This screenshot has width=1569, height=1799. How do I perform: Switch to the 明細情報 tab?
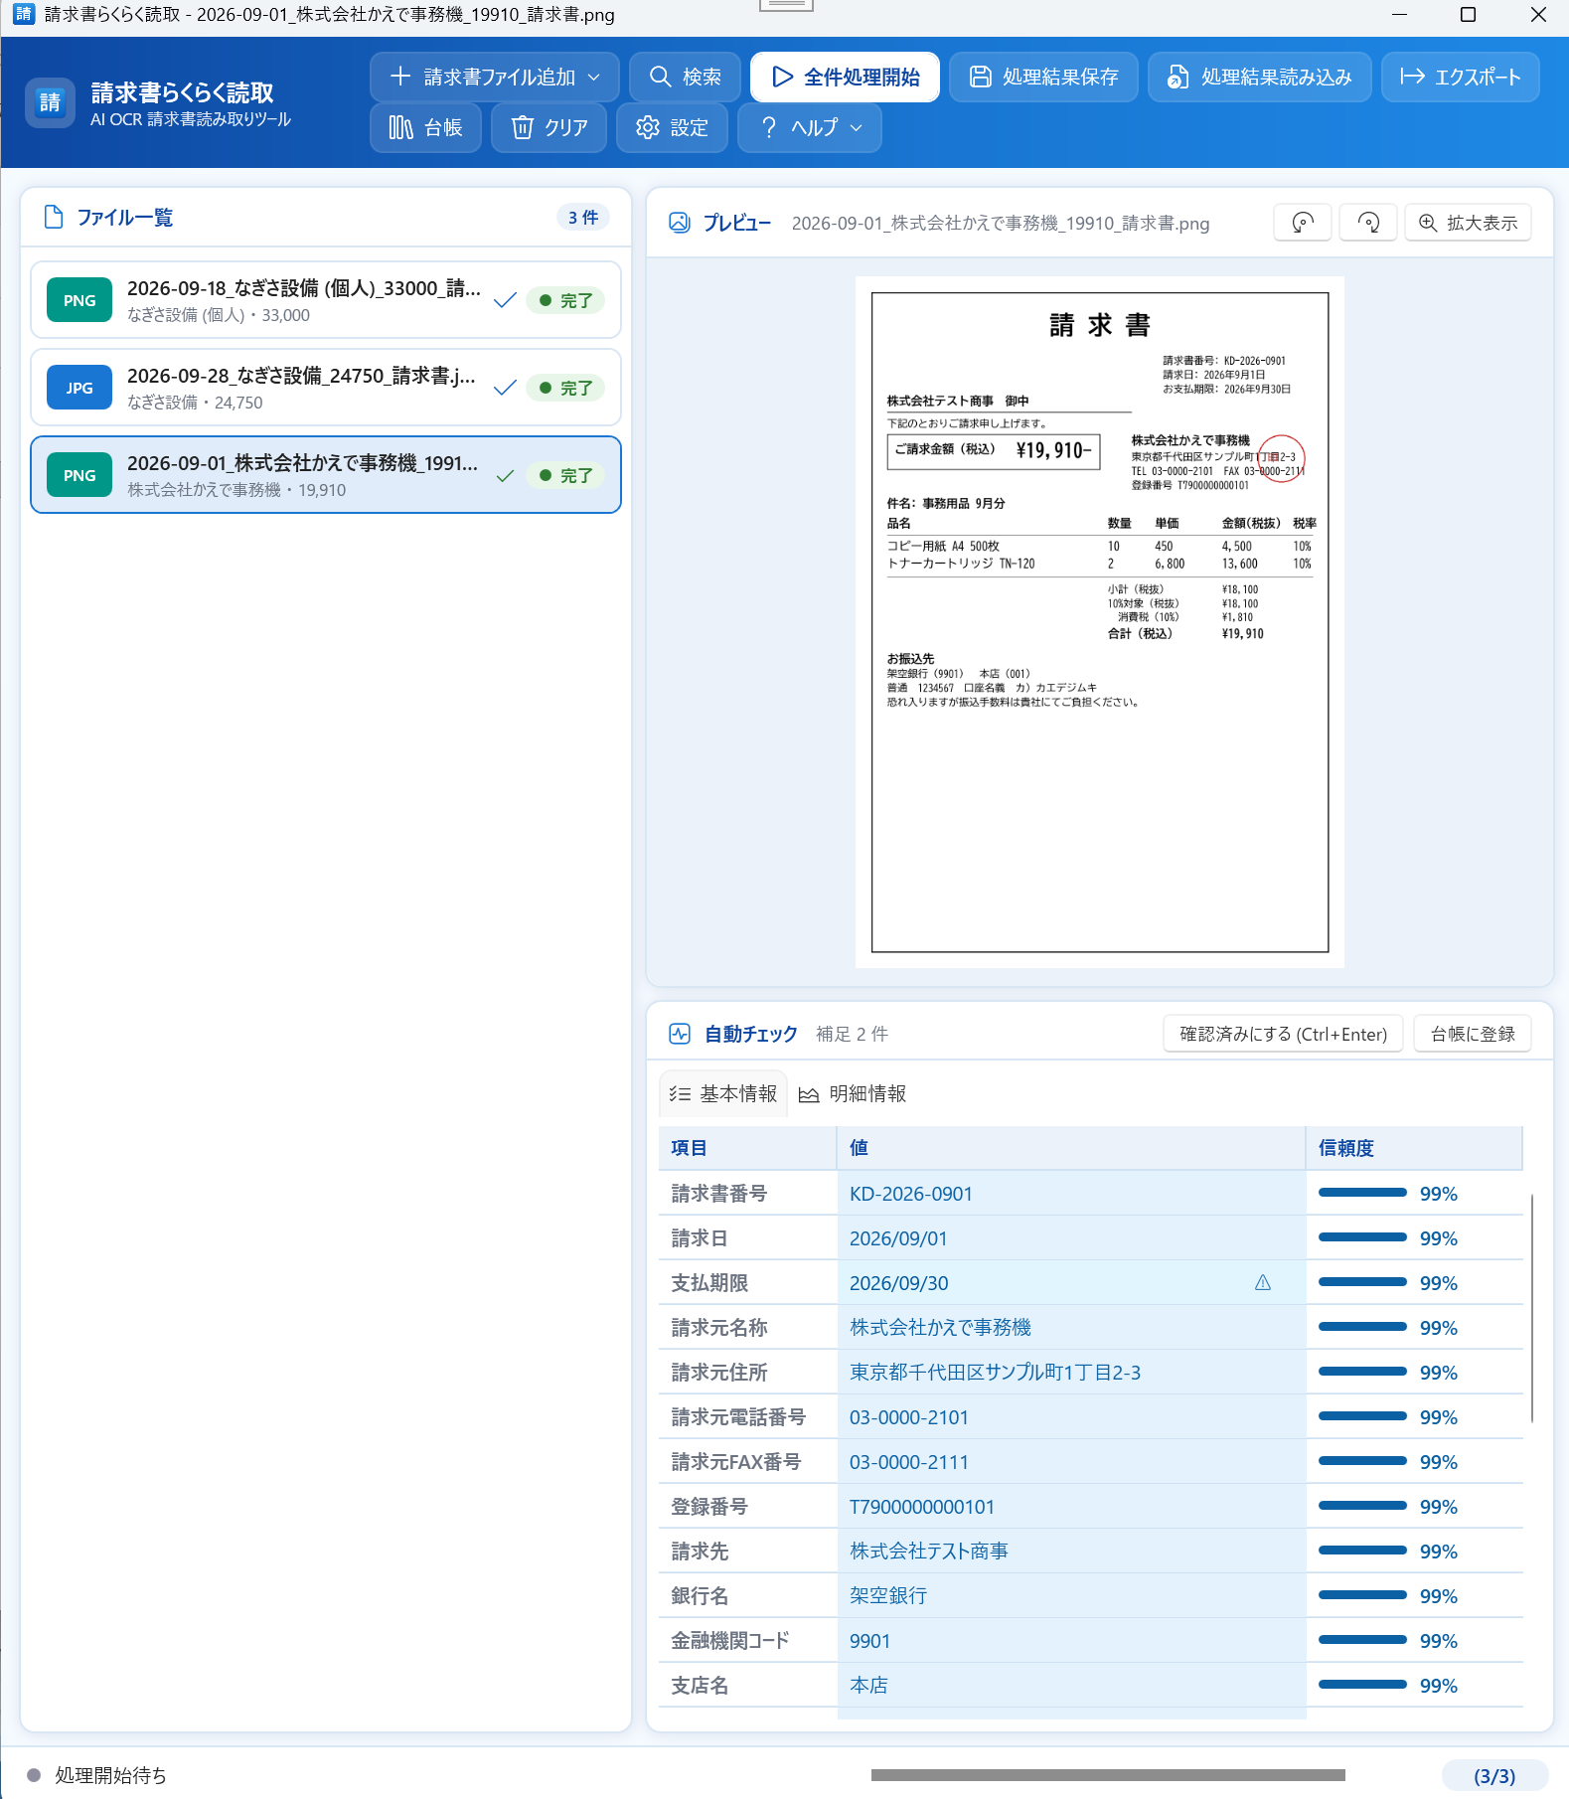pos(853,1093)
